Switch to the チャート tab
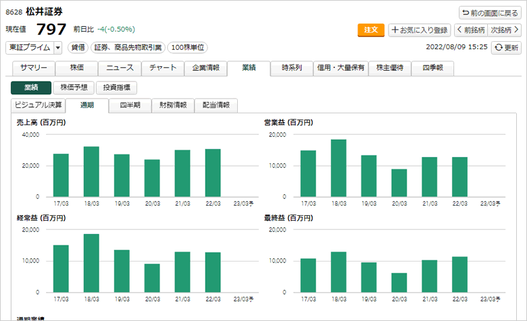527x321 pixels. [x=163, y=68]
